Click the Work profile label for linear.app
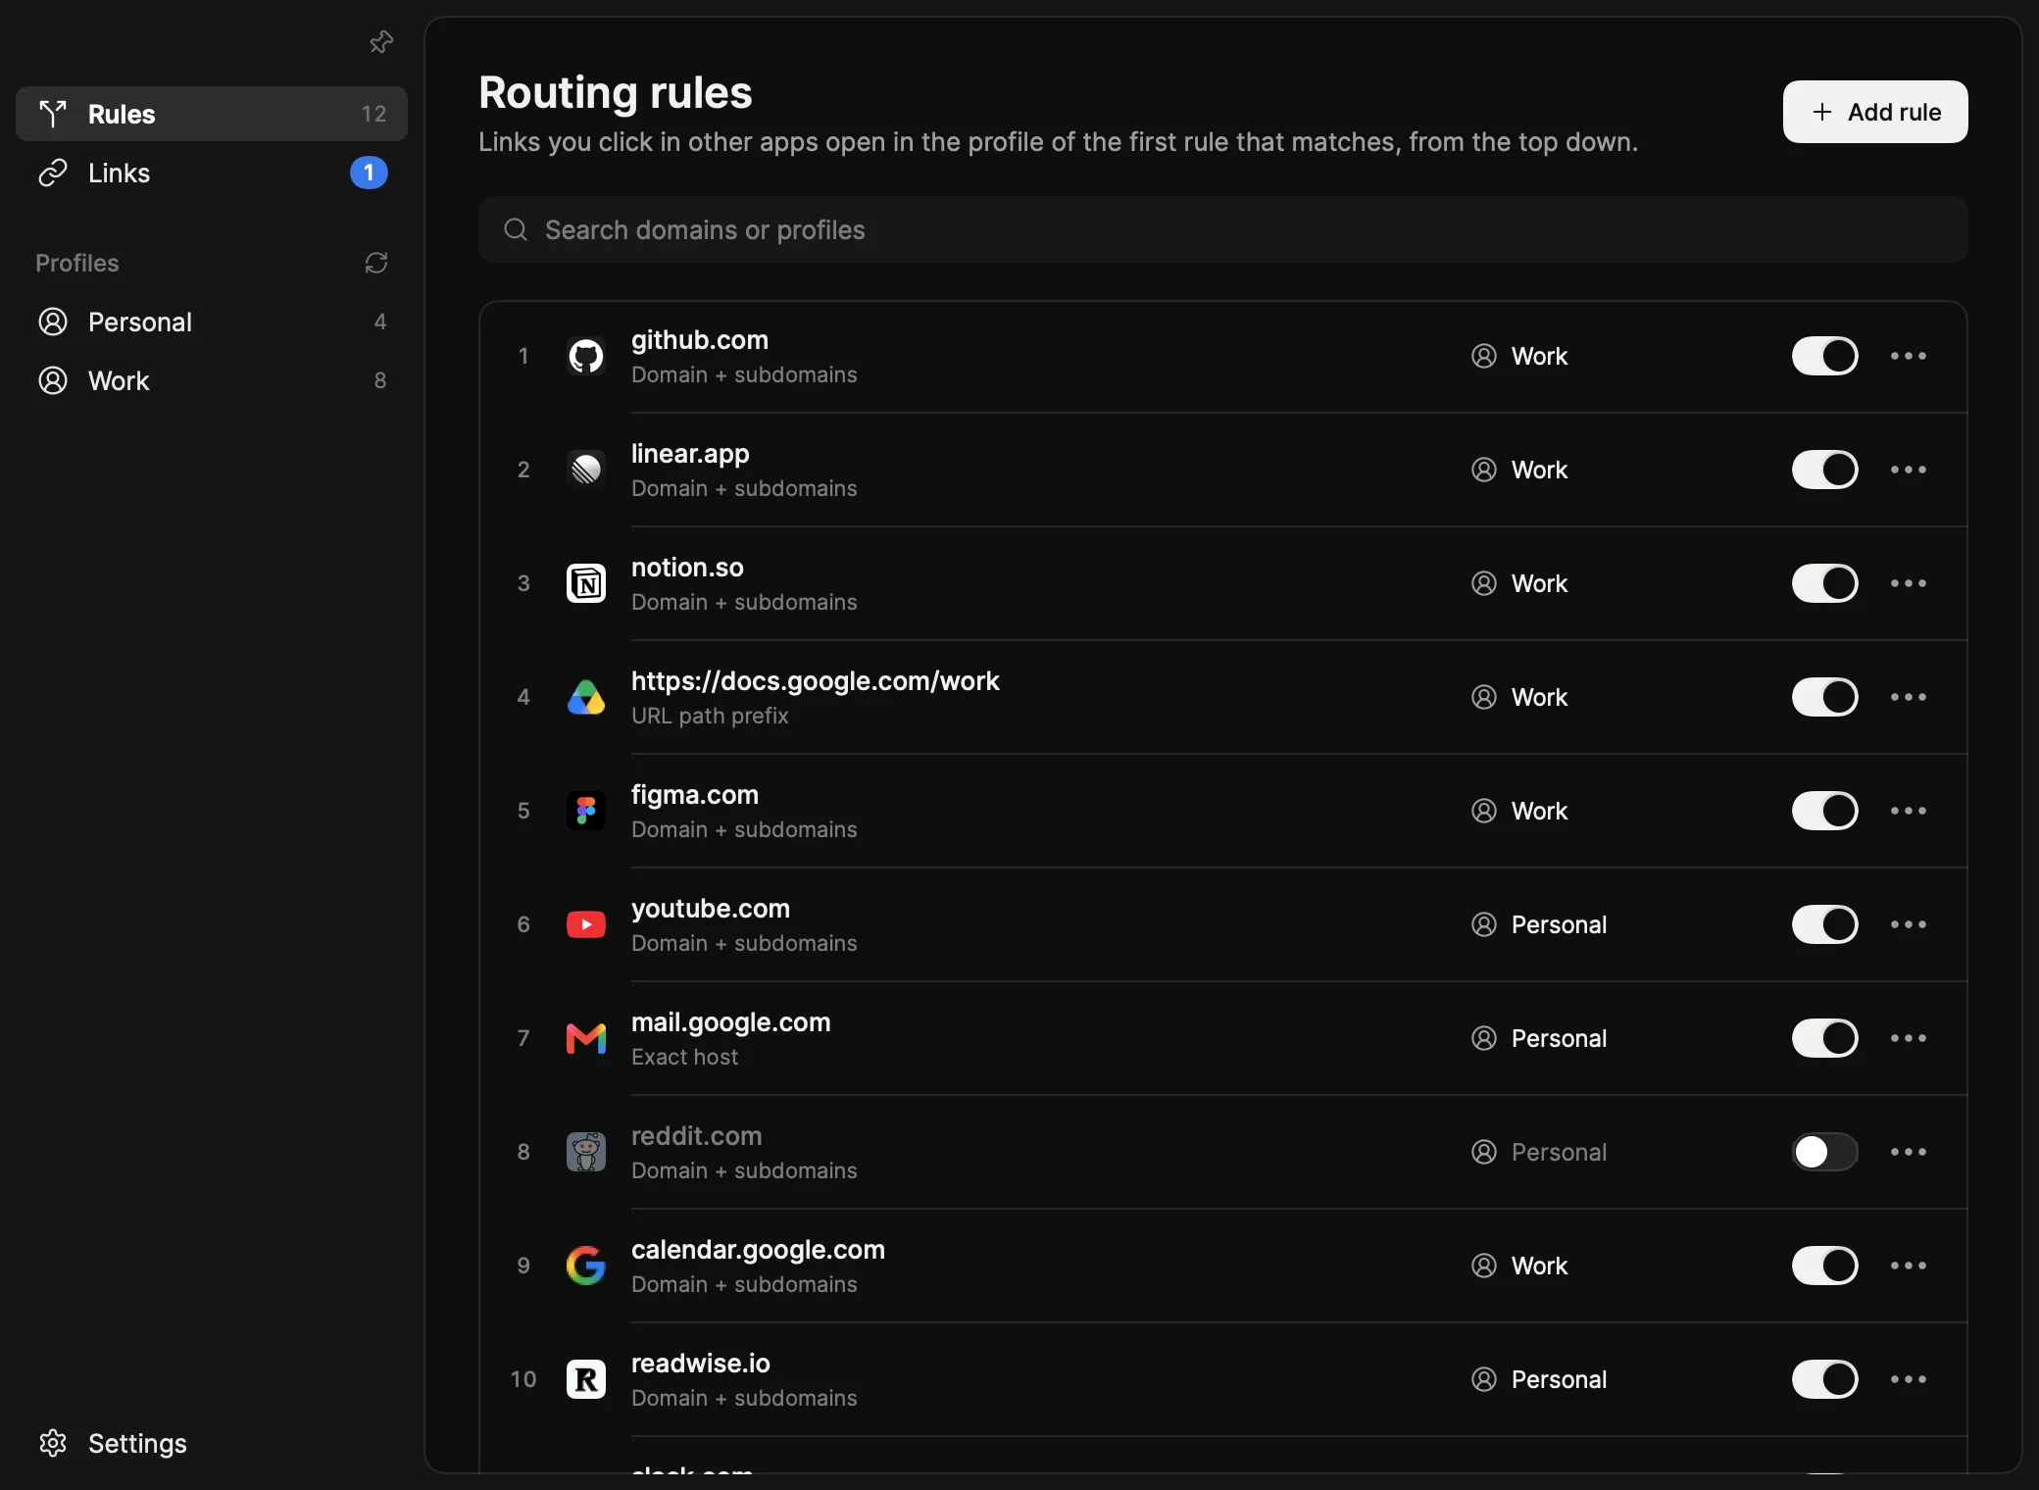 (x=1539, y=470)
